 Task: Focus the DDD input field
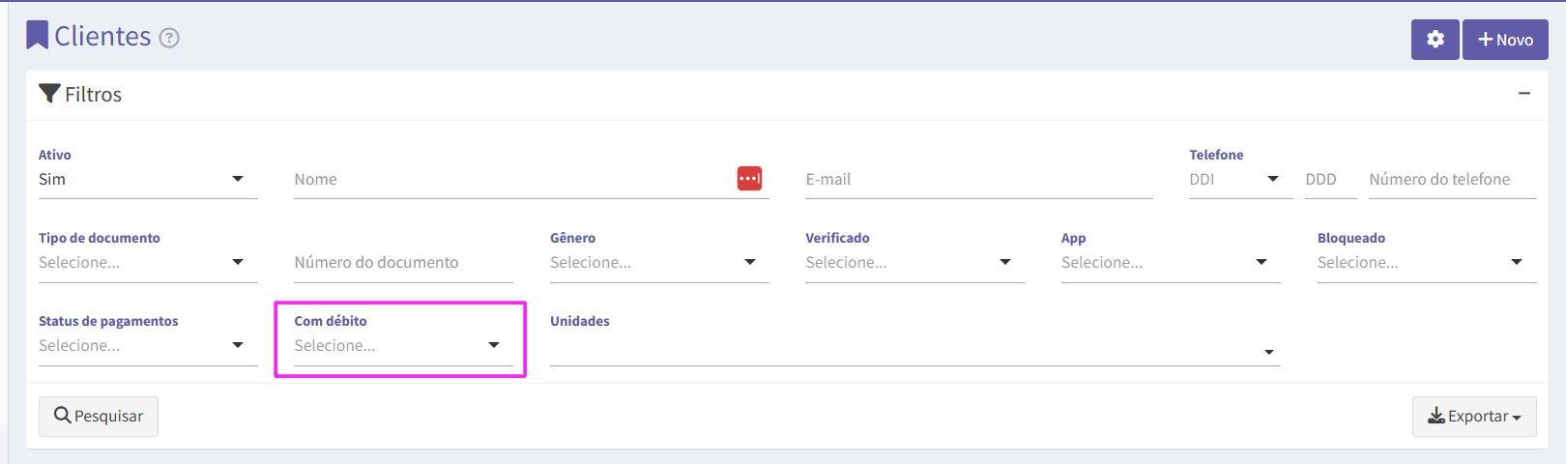click(1331, 180)
